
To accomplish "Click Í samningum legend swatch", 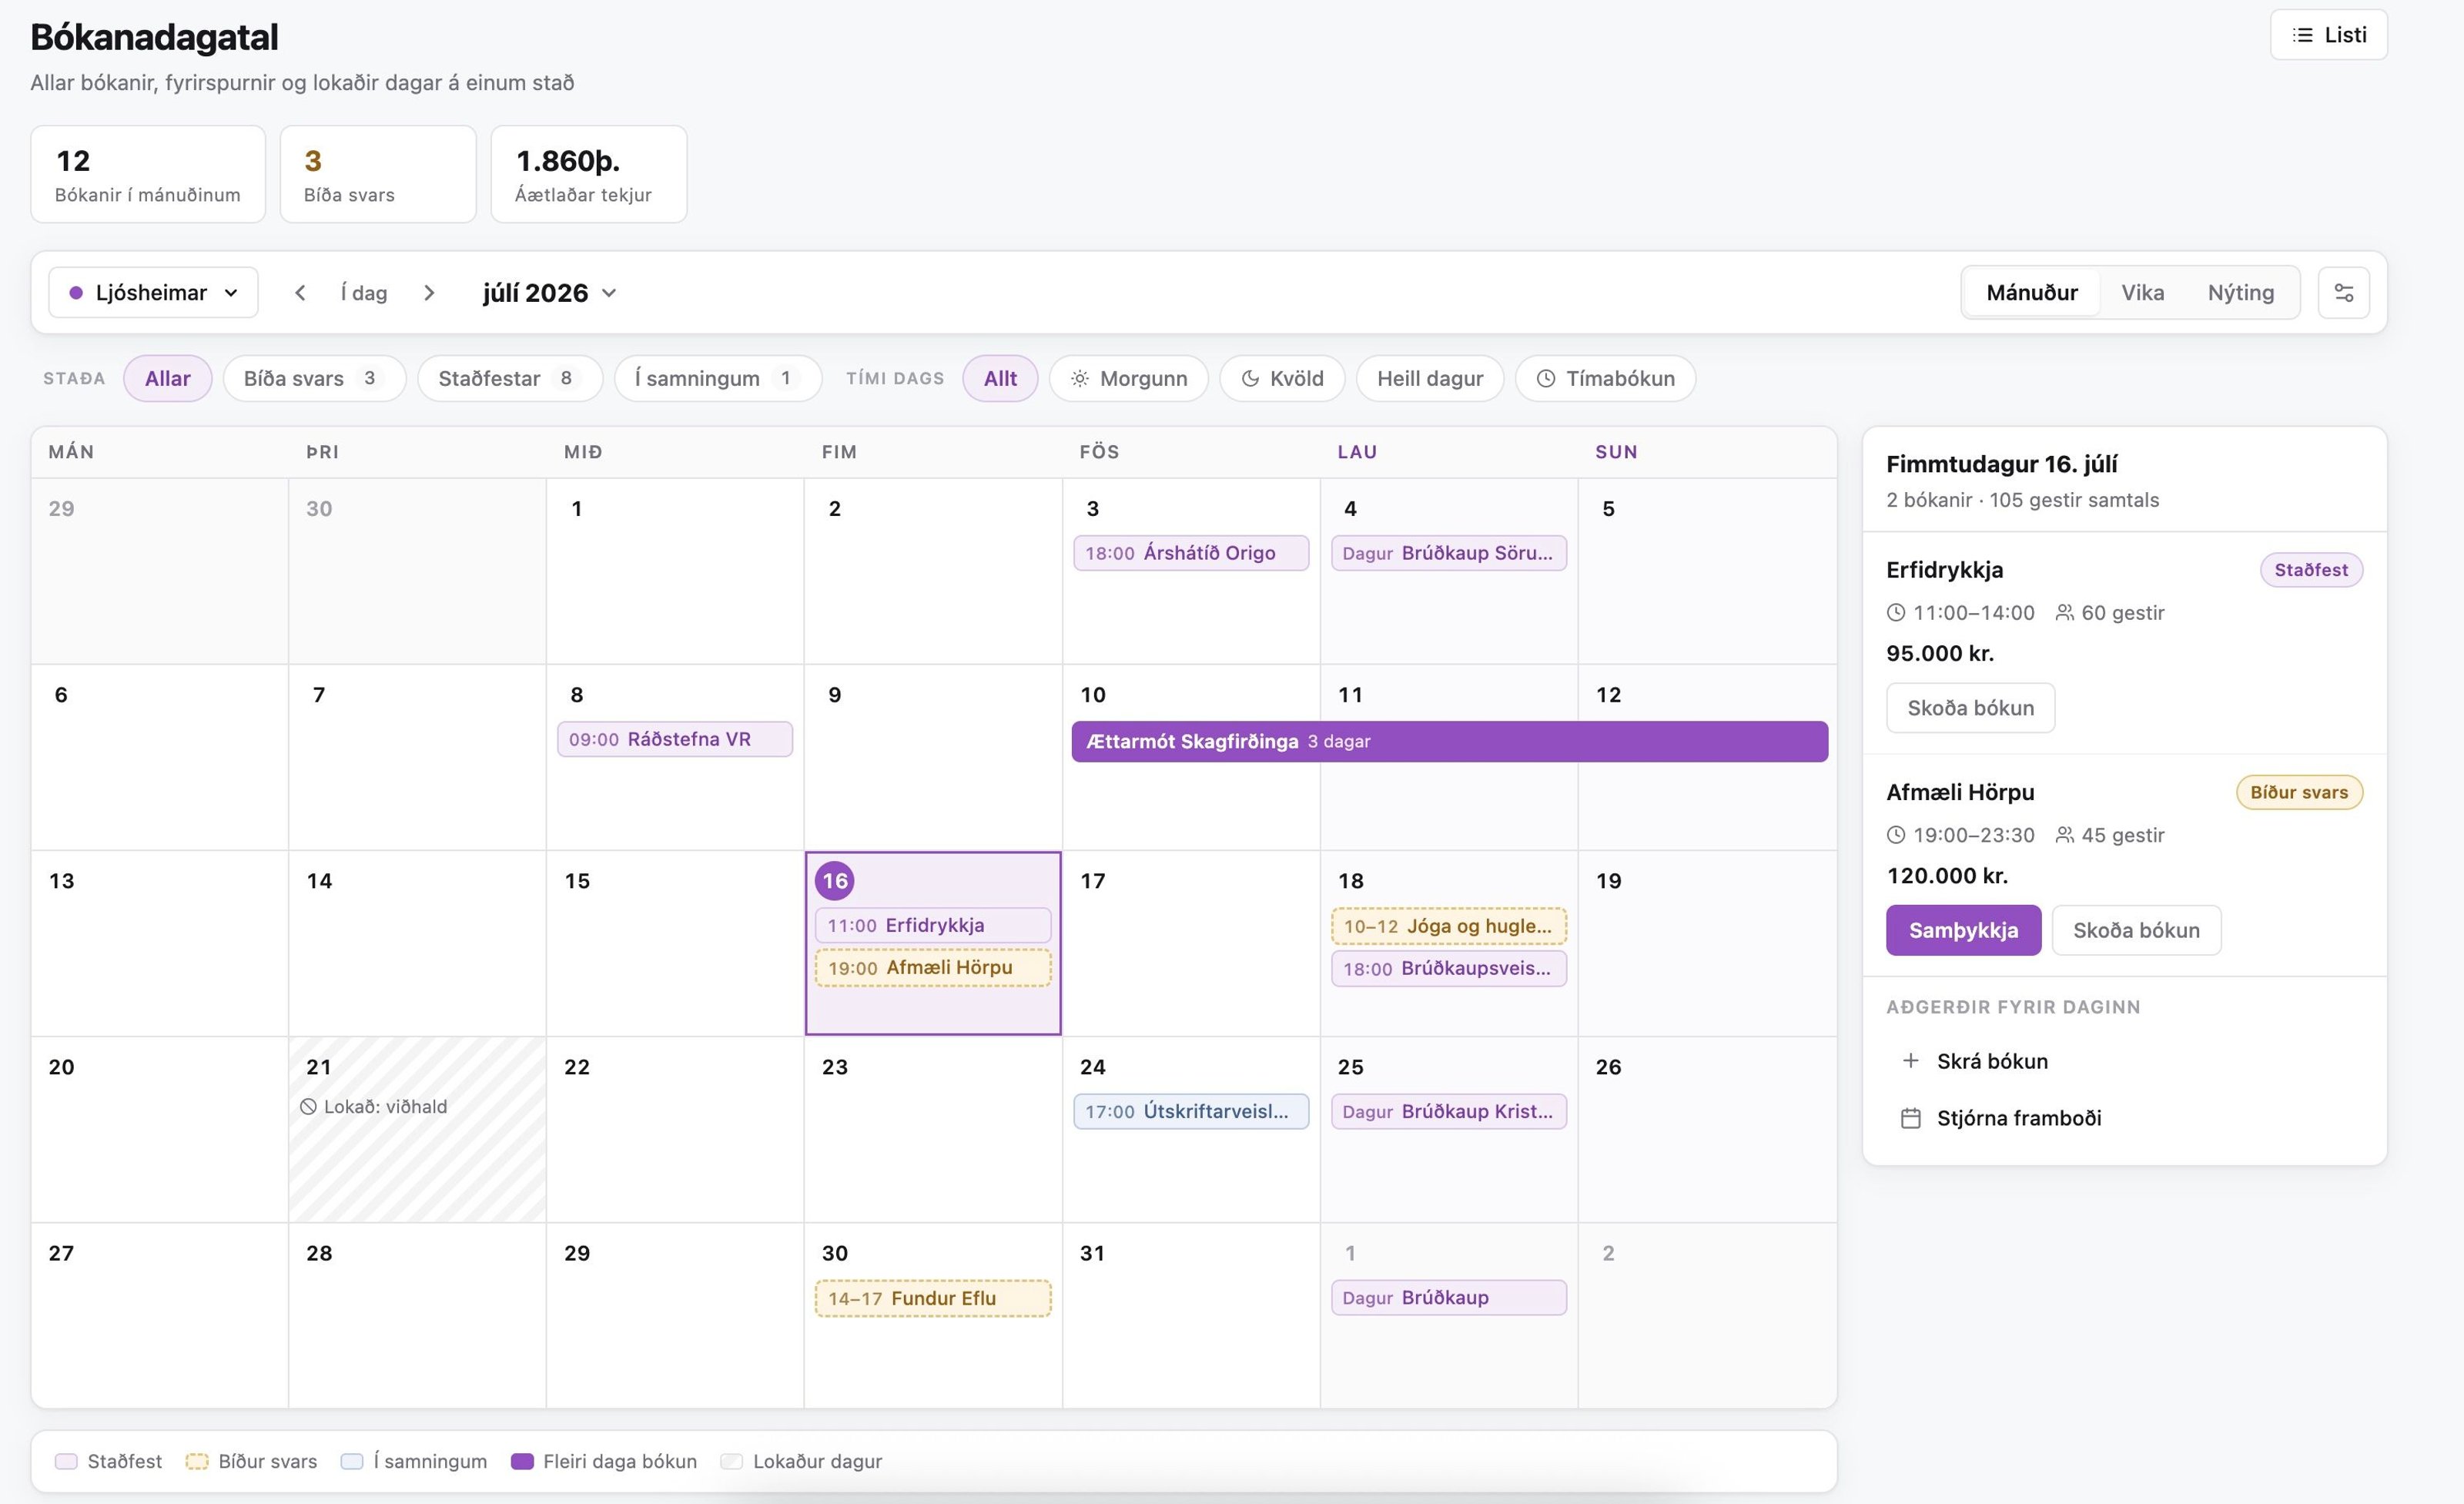I will pyautogui.click(x=352, y=1462).
